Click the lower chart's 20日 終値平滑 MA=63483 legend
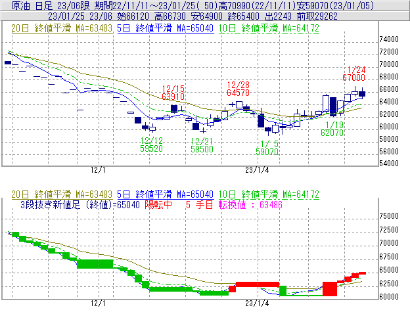The width and height of the screenshot is (410, 312). pyautogui.click(x=62, y=194)
